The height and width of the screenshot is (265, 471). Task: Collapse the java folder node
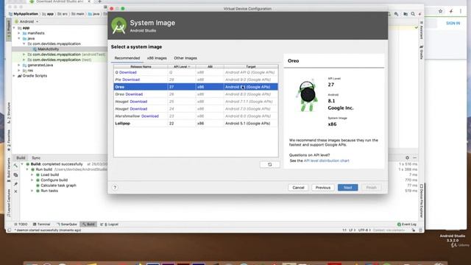(19, 38)
